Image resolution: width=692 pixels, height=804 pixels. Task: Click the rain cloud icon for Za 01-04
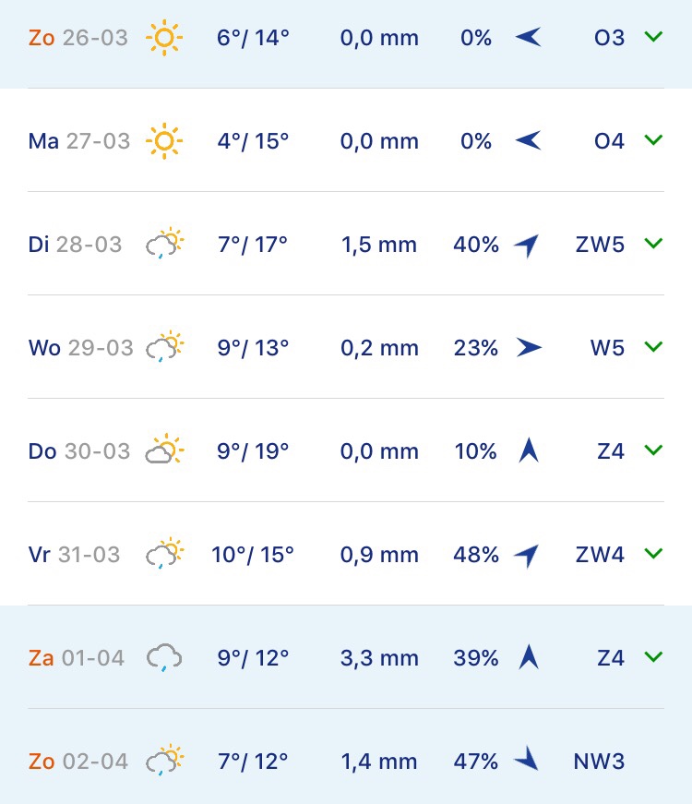[x=164, y=657]
